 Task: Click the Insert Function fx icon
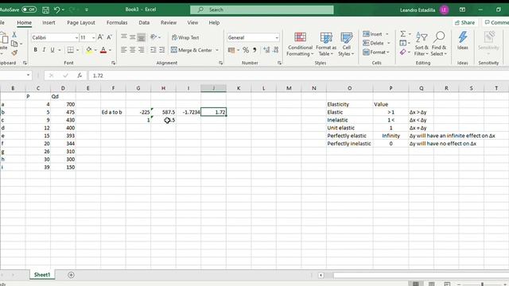tap(80, 75)
